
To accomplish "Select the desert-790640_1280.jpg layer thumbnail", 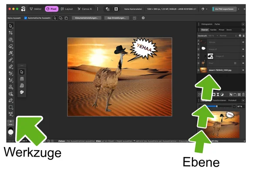I will click(202, 70).
